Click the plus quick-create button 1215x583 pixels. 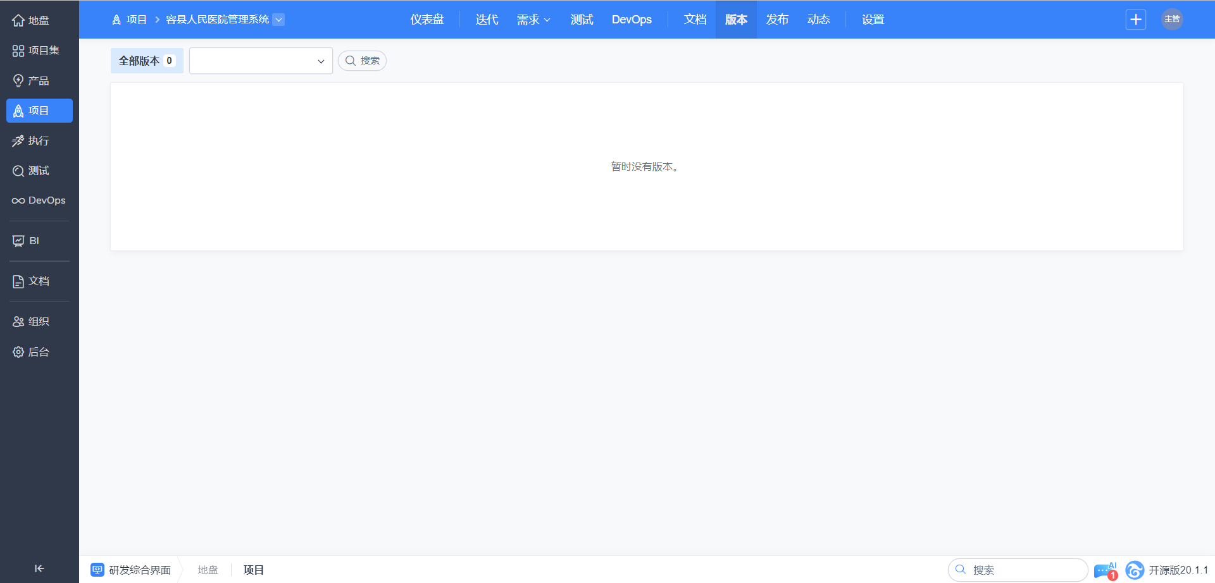[x=1136, y=20]
